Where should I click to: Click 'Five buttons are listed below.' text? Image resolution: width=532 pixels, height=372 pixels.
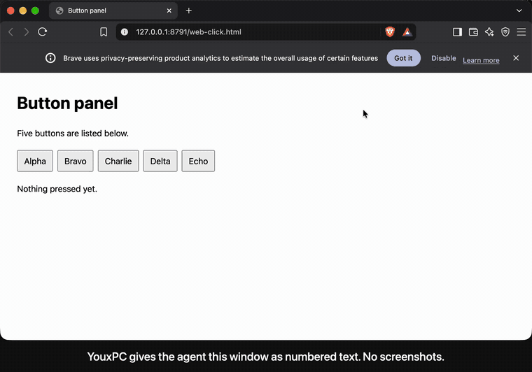coord(73,134)
